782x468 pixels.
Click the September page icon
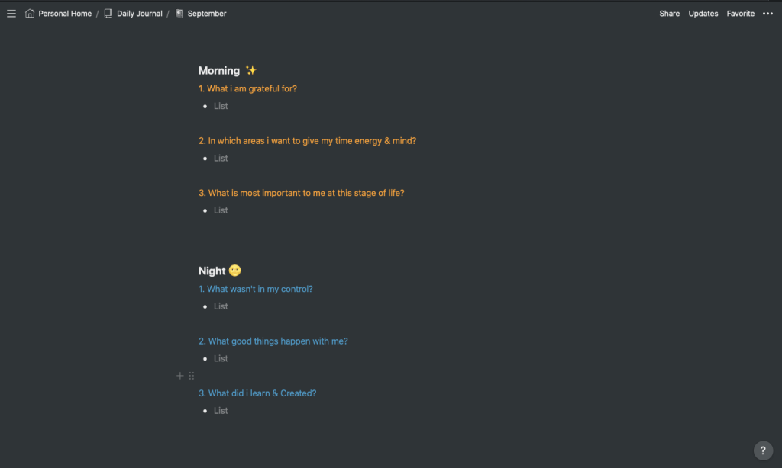click(179, 14)
